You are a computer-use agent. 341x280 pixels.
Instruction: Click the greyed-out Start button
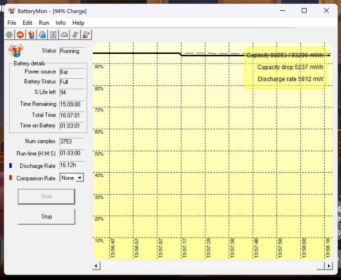click(x=47, y=197)
